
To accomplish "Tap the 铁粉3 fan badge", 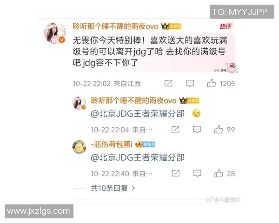I will [x=145, y=144].
